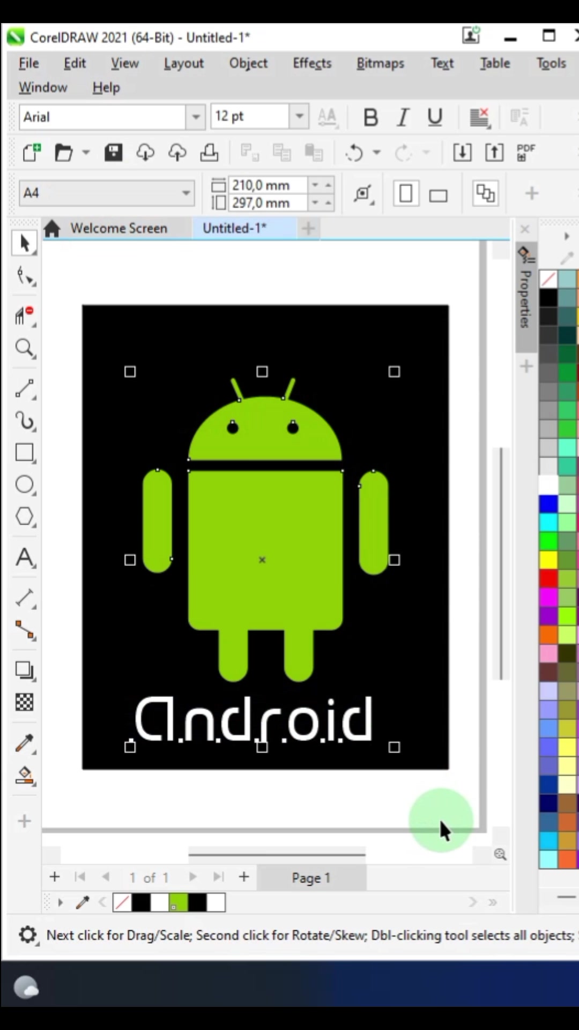Click the Open folder icon
Viewport: 579px width, 1030px height.
click(64, 153)
